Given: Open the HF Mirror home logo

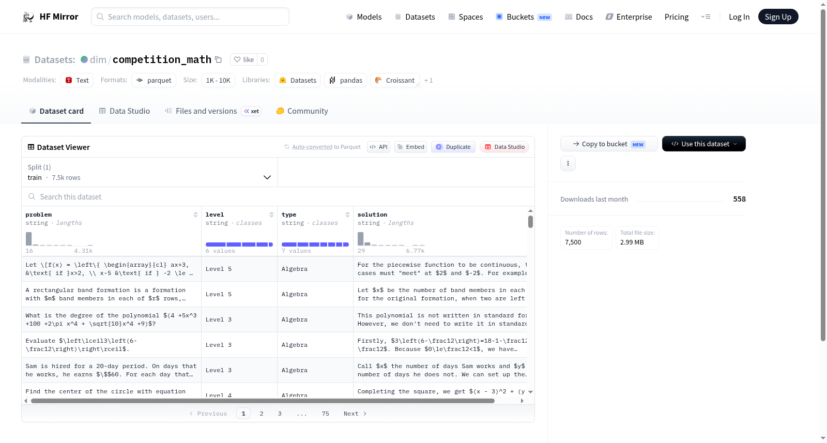Looking at the screenshot, I should [x=51, y=17].
